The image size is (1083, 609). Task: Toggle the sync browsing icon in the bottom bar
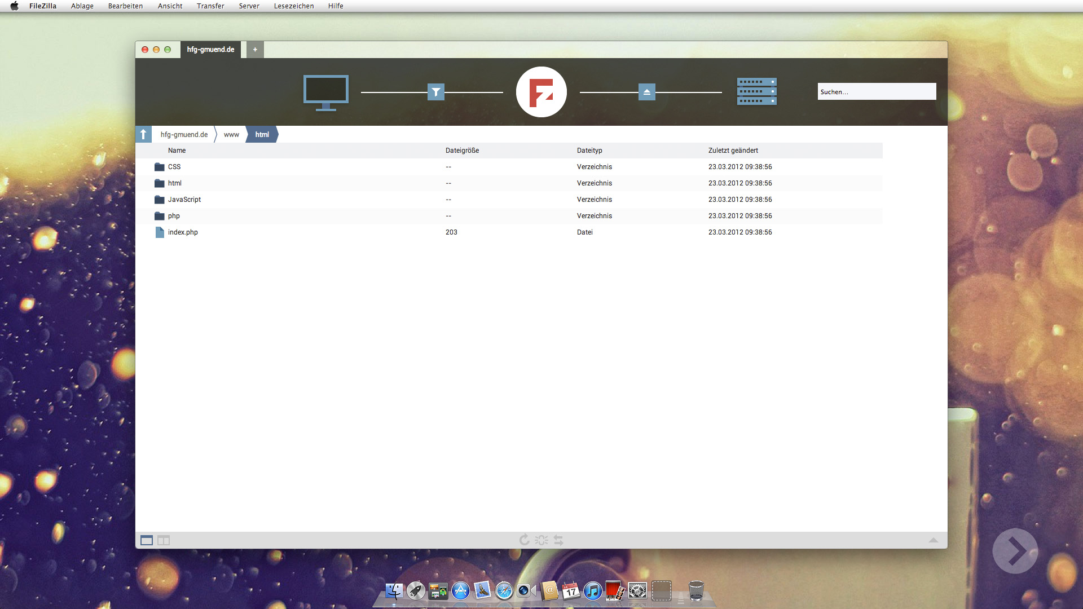pos(541,540)
